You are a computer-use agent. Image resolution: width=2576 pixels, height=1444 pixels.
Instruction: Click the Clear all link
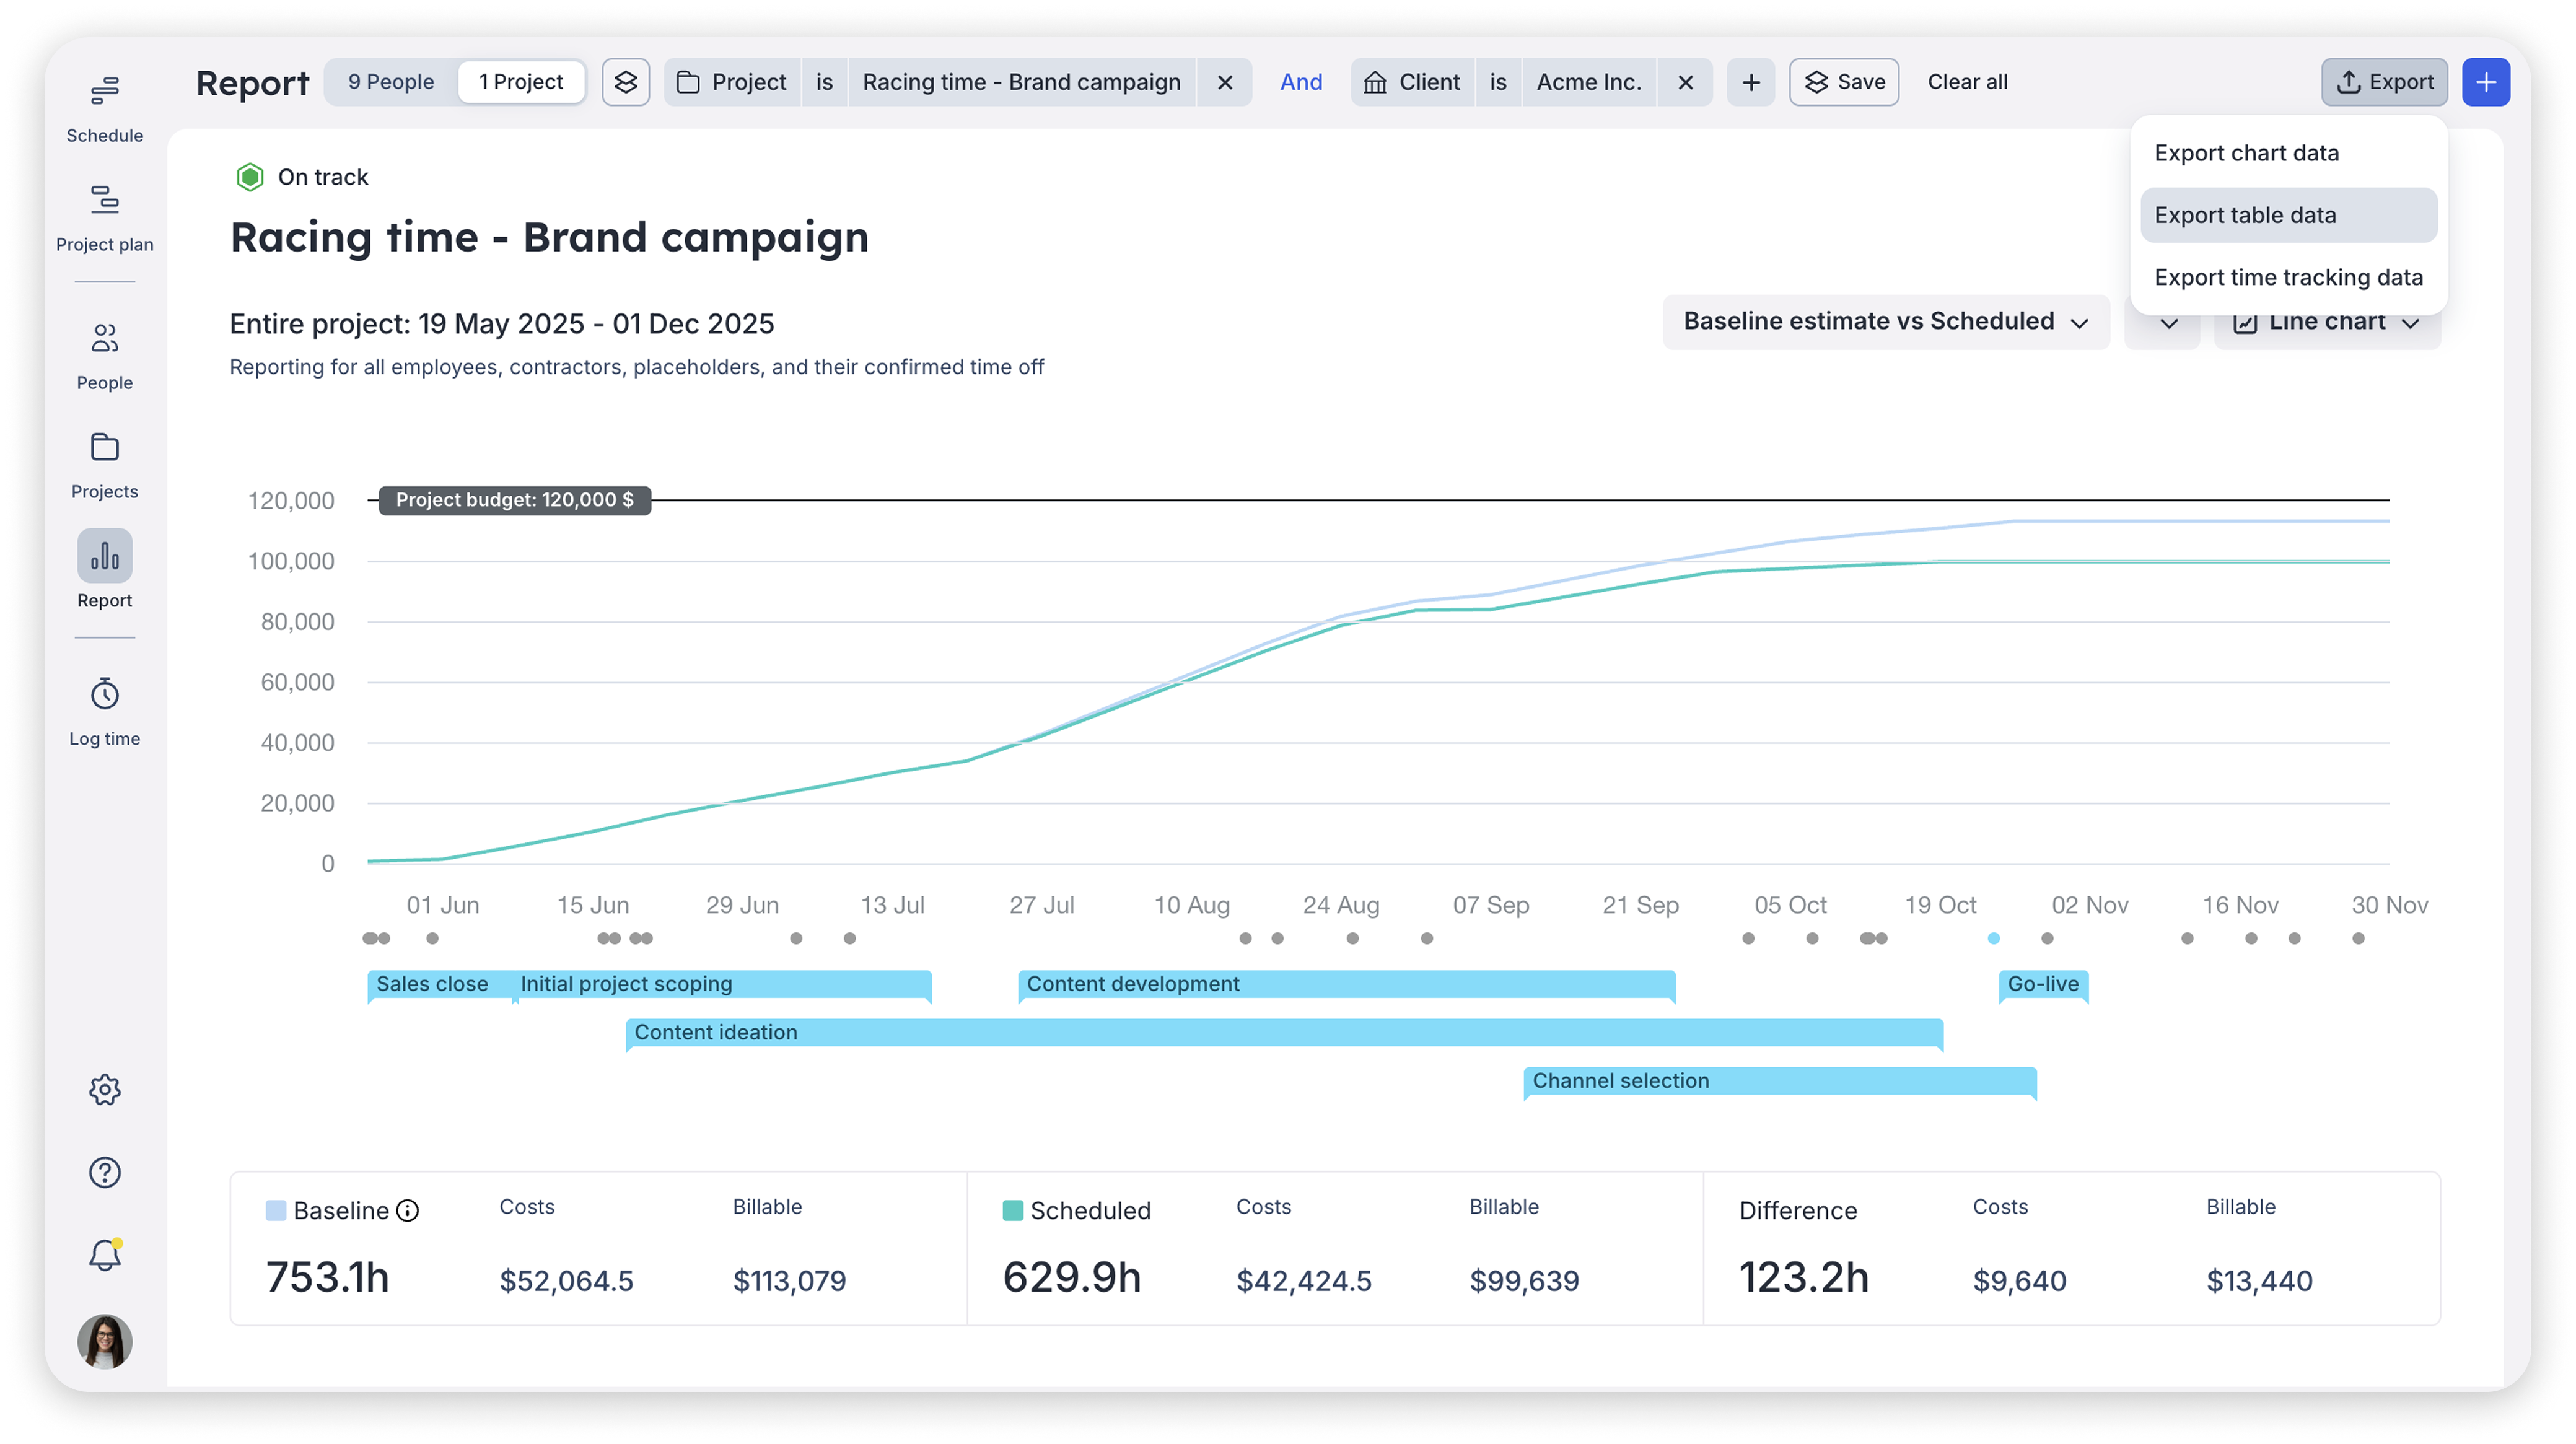click(1967, 82)
